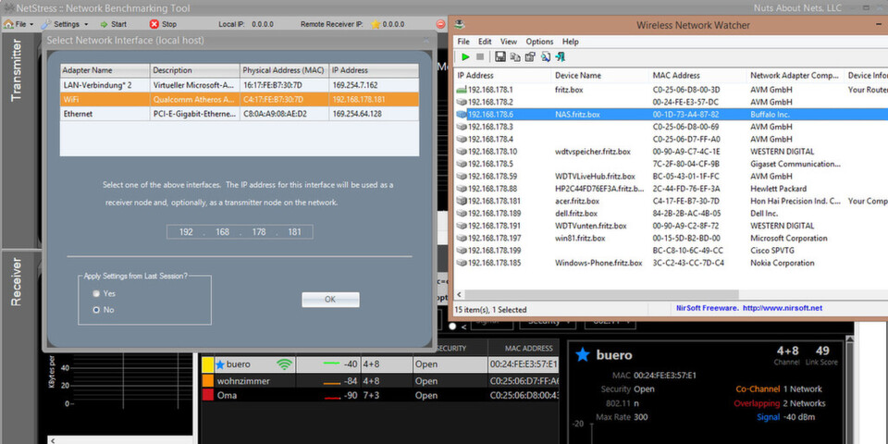This screenshot has width=888, height=444.
Task: Close the Select Network Interface dialog
Action: pos(425,40)
